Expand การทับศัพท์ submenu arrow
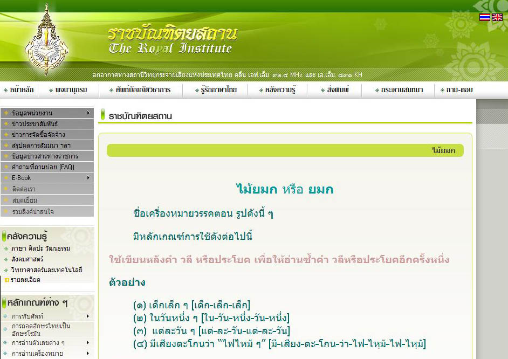This screenshot has height=359, width=508. 88,316
